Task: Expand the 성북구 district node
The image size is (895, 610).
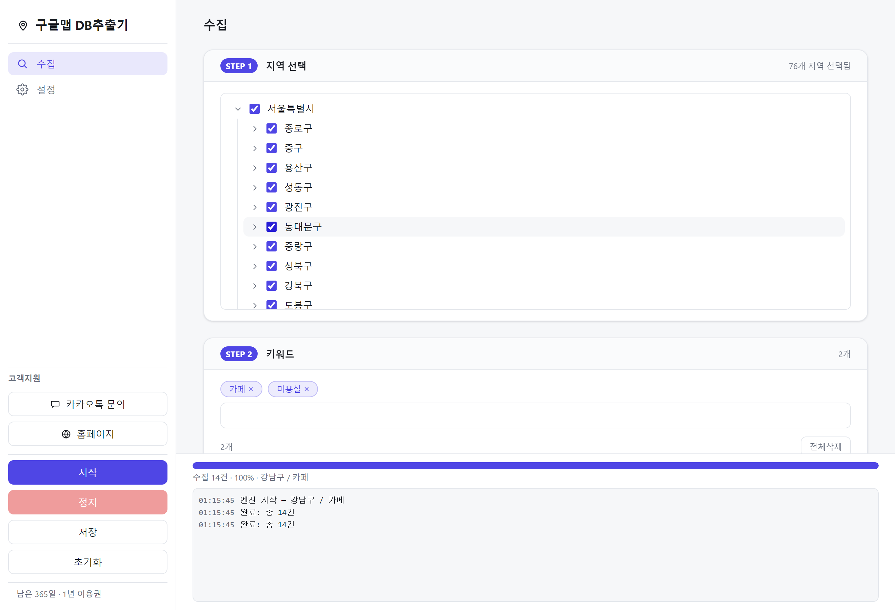Action: [255, 266]
